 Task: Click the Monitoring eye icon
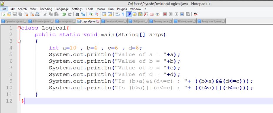coord(158,14)
